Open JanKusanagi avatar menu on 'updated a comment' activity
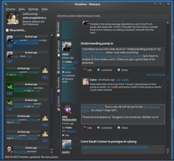Screen dimensions: 174x161 pos(45,70)
